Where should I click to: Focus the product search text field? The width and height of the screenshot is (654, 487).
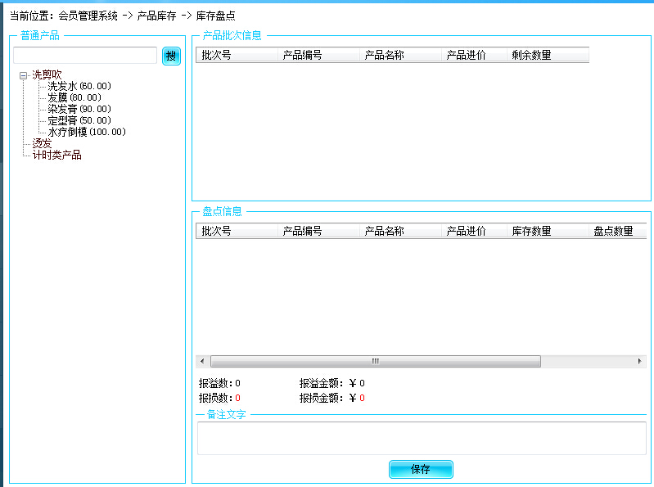pyautogui.click(x=85, y=56)
